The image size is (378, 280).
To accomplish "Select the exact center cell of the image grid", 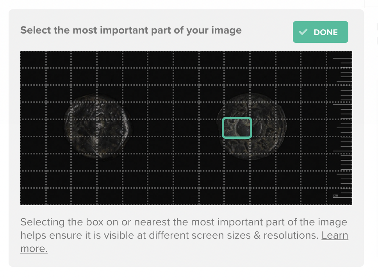I will 186,128.
